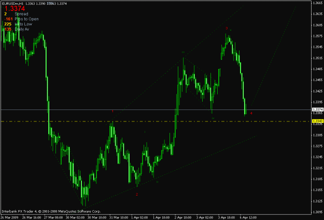Click the 1.3125 price axis label
The image size is (324, 220).
[317, 201]
